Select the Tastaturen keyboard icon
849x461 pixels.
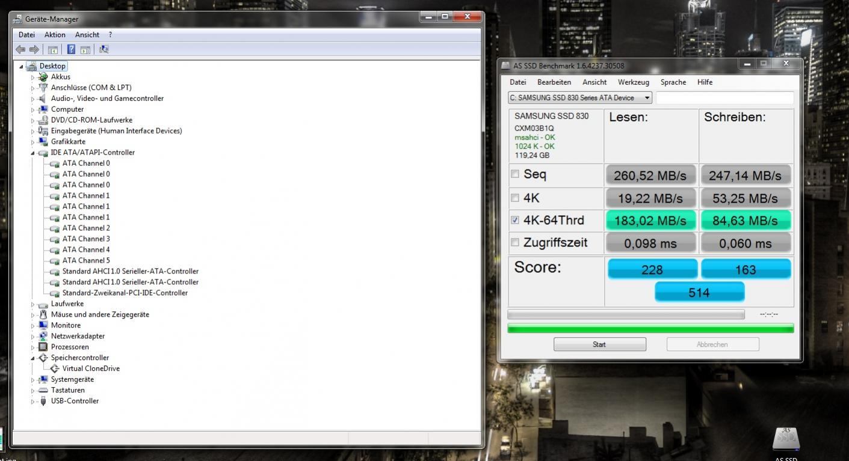pyautogui.click(x=43, y=390)
